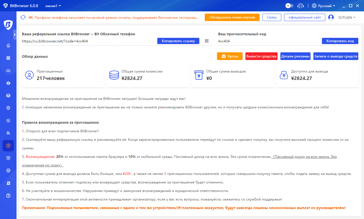Click Вывести средства withdraw button
364x219 pixels.
pos(261,56)
